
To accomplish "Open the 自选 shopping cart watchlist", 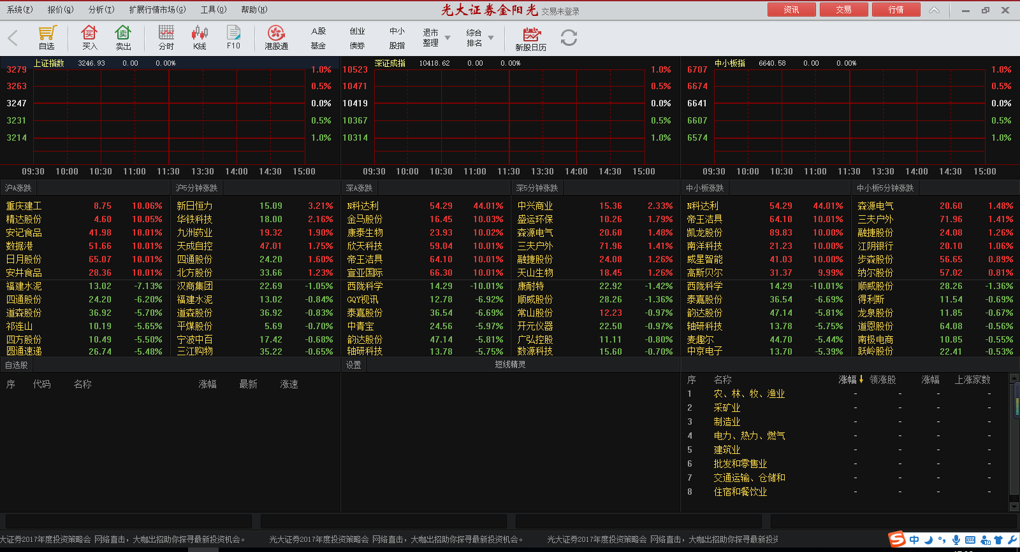I will tap(47, 38).
